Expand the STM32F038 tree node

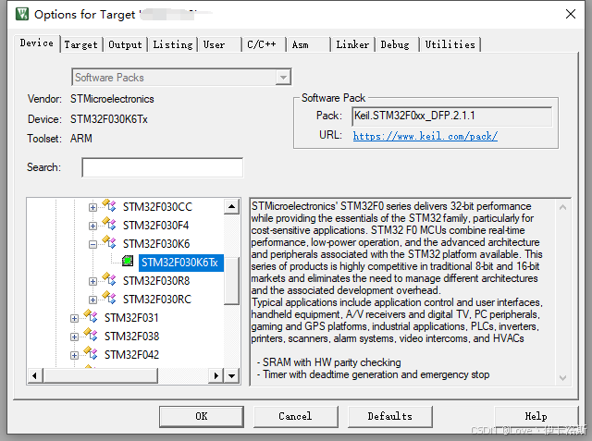(x=74, y=337)
